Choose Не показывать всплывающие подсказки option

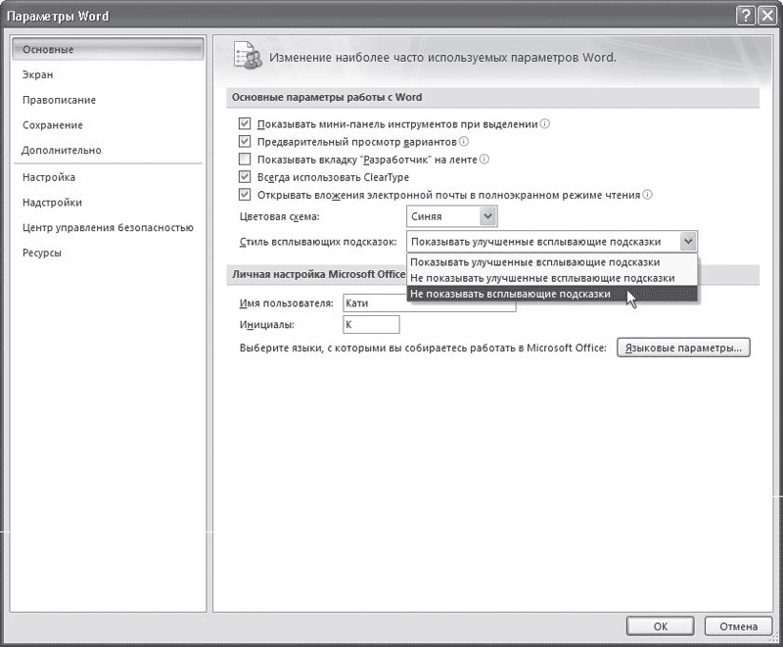pos(552,294)
